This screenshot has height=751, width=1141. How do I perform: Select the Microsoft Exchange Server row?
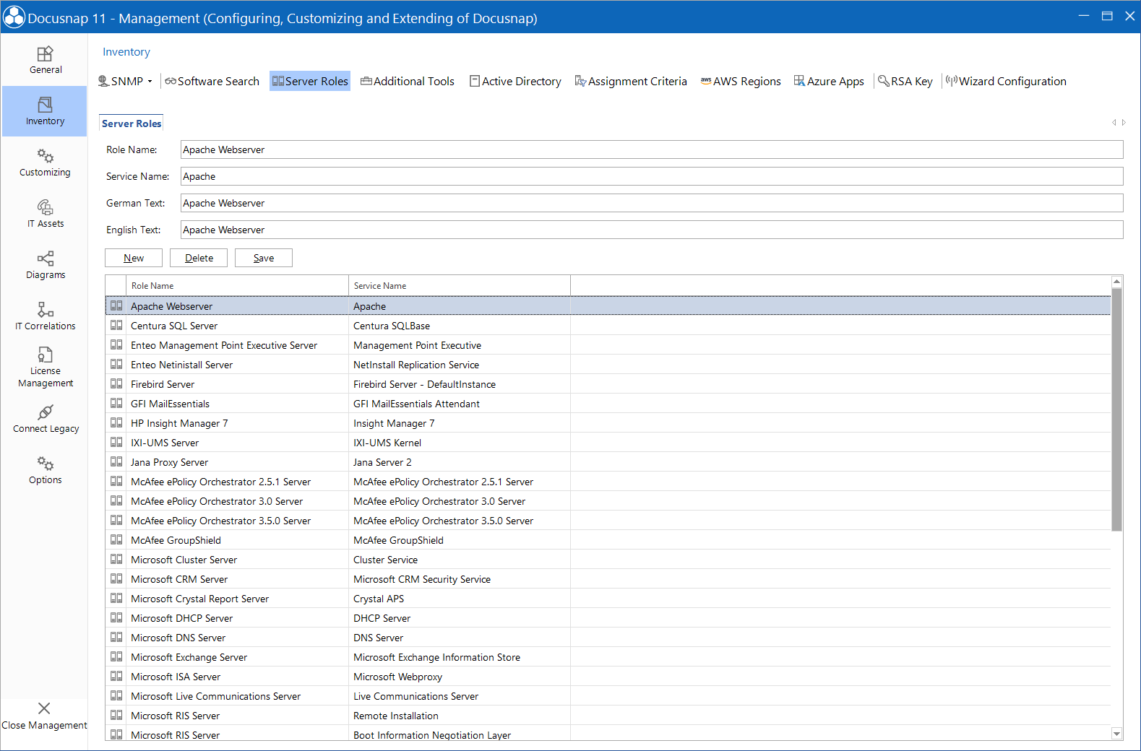(608, 657)
